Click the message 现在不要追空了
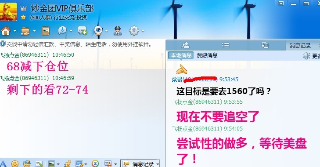This screenshot has height=167, width=320. pos(218,117)
